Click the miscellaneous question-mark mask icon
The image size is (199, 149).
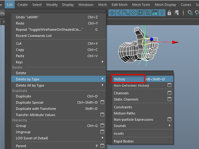(x=162, y=13)
